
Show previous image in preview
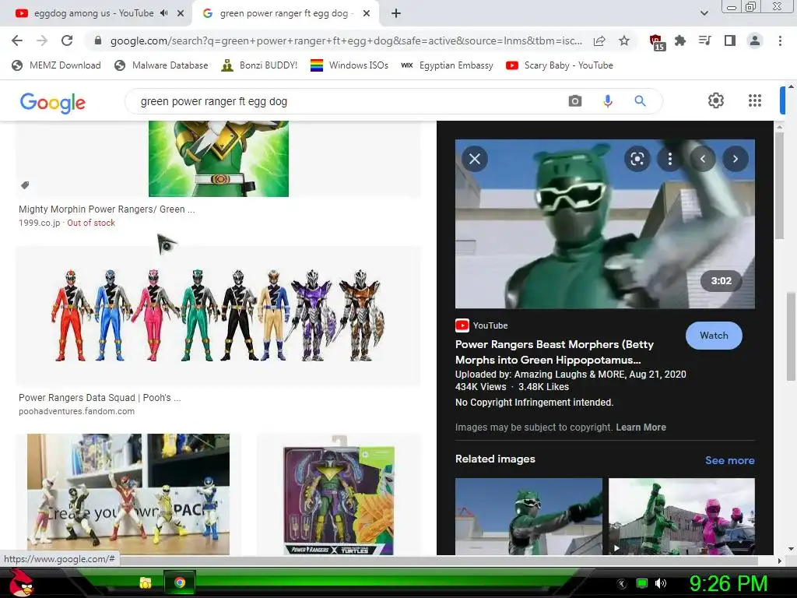[703, 159]
